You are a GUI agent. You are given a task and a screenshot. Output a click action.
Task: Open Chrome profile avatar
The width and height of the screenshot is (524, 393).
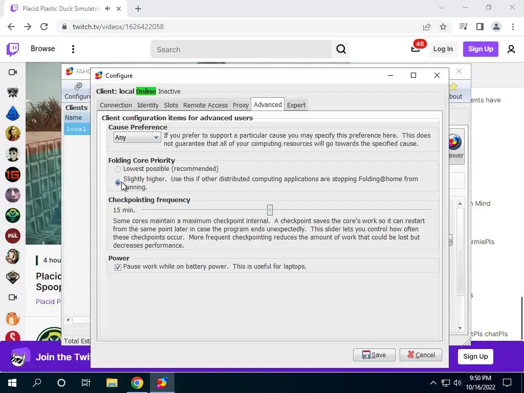coord(496,27)
